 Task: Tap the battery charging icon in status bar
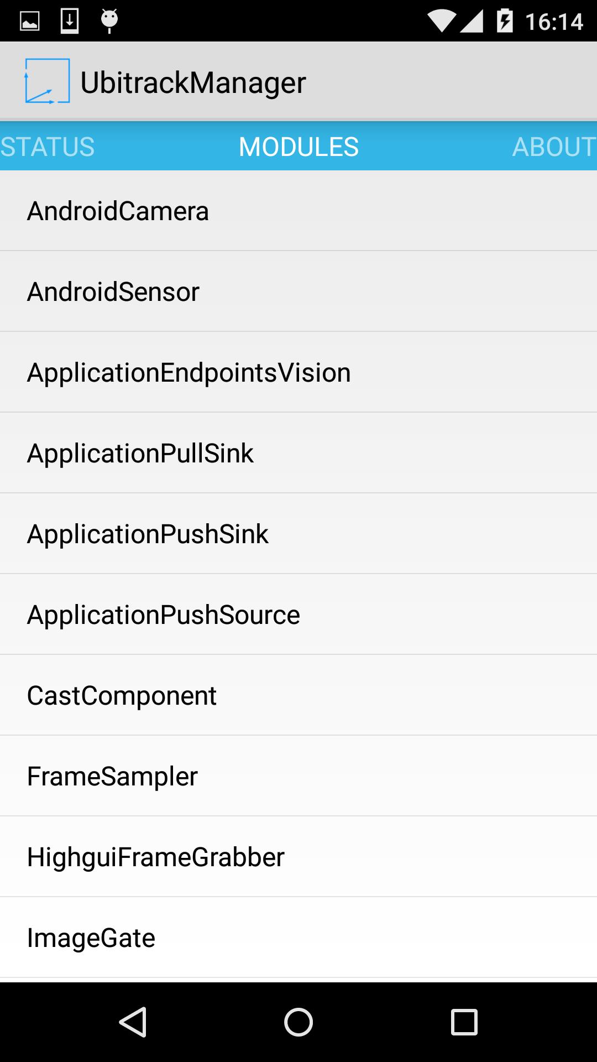[x=505, y=21]
